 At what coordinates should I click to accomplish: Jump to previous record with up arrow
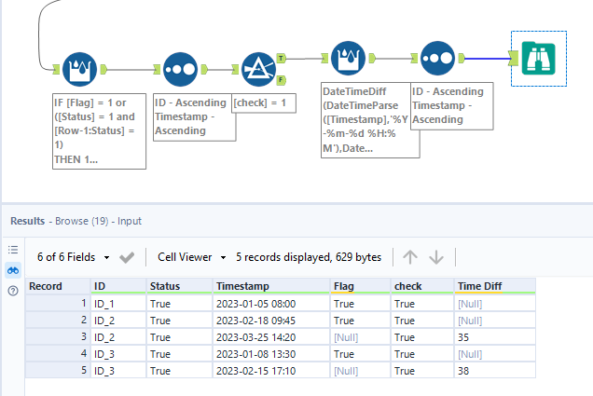coord(409,256)
